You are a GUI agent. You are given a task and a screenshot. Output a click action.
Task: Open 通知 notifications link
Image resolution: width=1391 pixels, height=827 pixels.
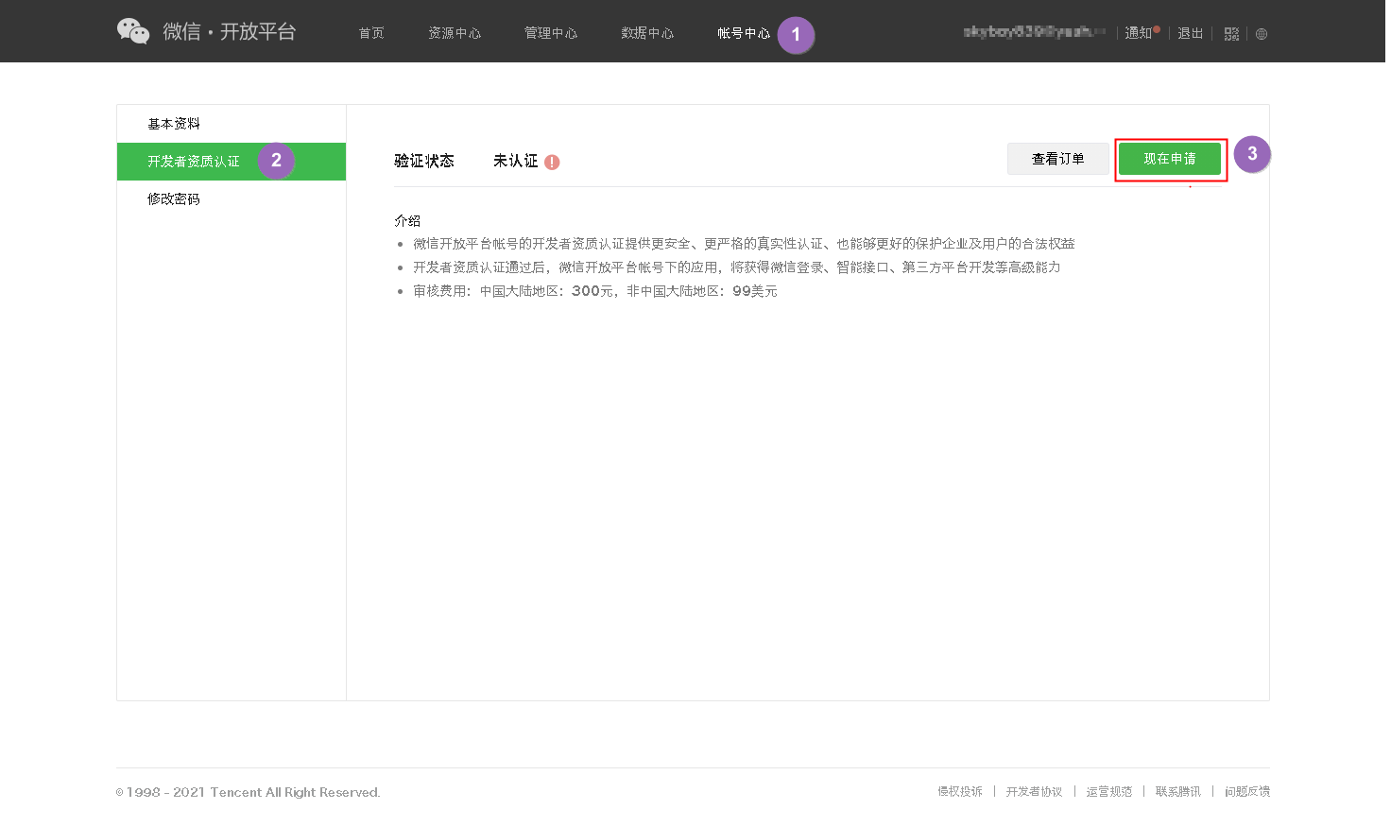(1139, 33)
